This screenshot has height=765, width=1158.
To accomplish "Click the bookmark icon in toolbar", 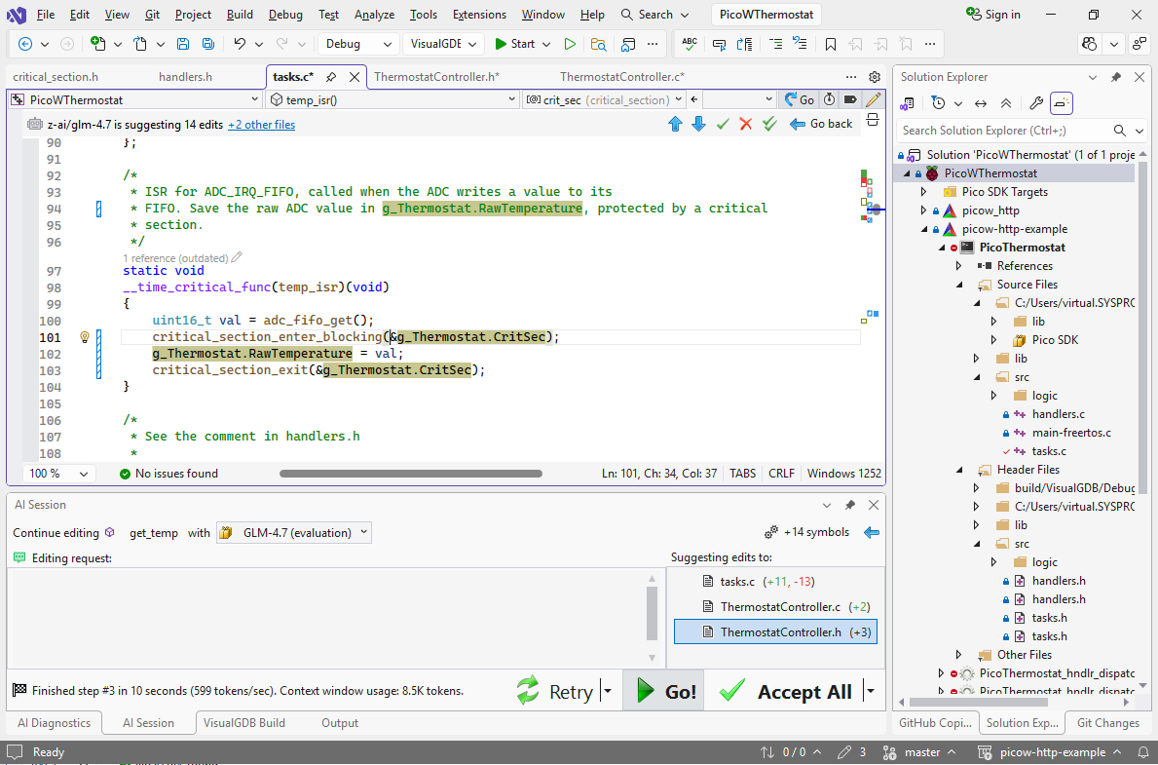I will (830, 44).
